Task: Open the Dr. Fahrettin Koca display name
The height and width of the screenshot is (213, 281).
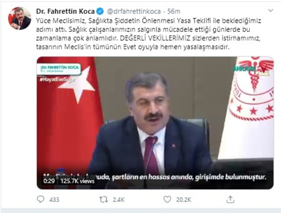Action: pos(65,11)
